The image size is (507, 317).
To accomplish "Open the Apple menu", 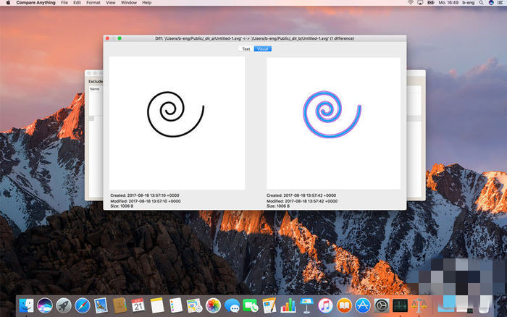I will click(8, 3).
